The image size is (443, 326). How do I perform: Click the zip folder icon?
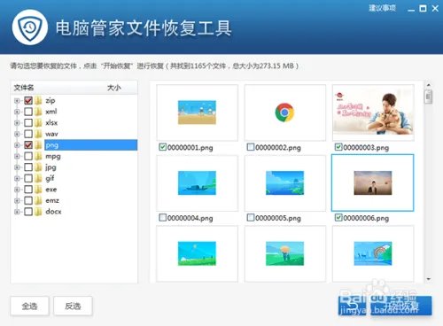pos(38,101)
